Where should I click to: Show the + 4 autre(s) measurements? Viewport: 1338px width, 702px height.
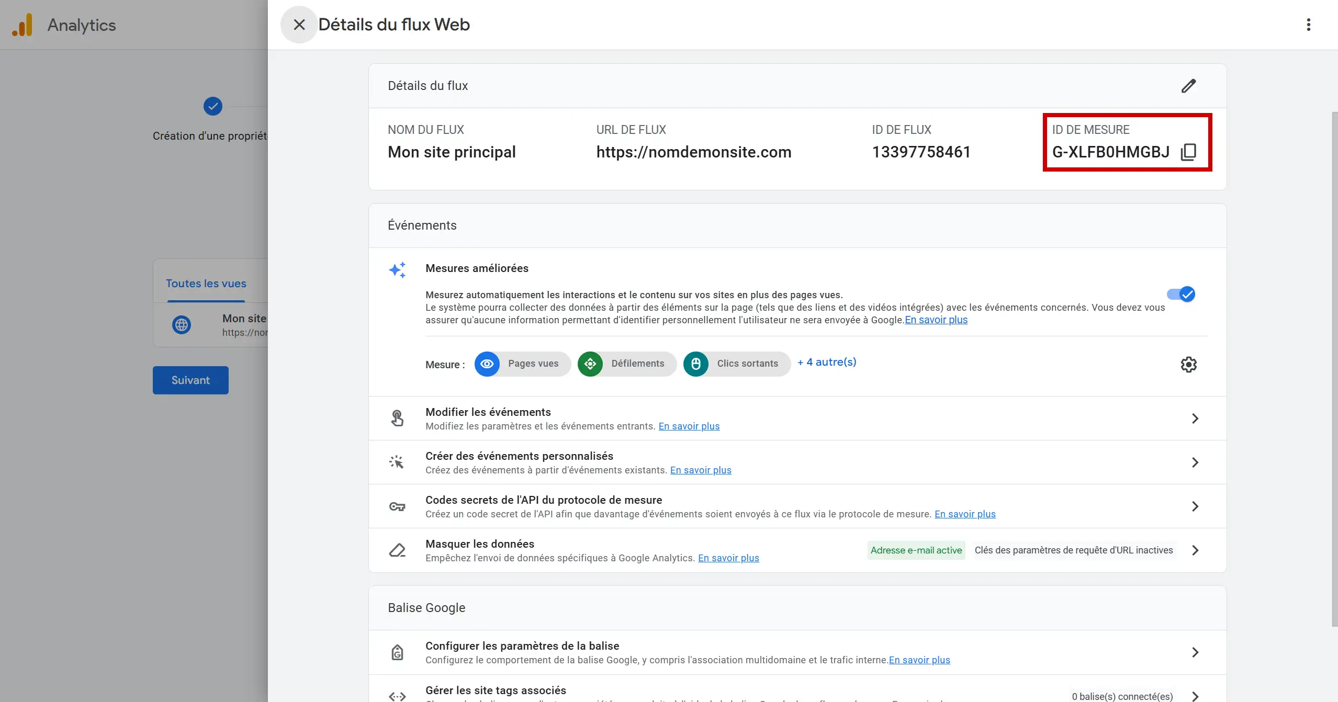(827, 362)
